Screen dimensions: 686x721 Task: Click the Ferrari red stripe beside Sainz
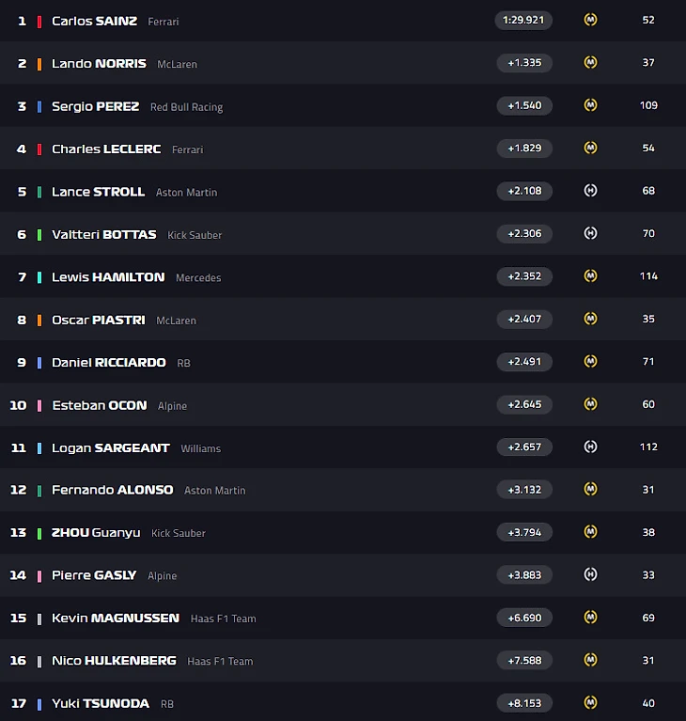tap(39, 22)
